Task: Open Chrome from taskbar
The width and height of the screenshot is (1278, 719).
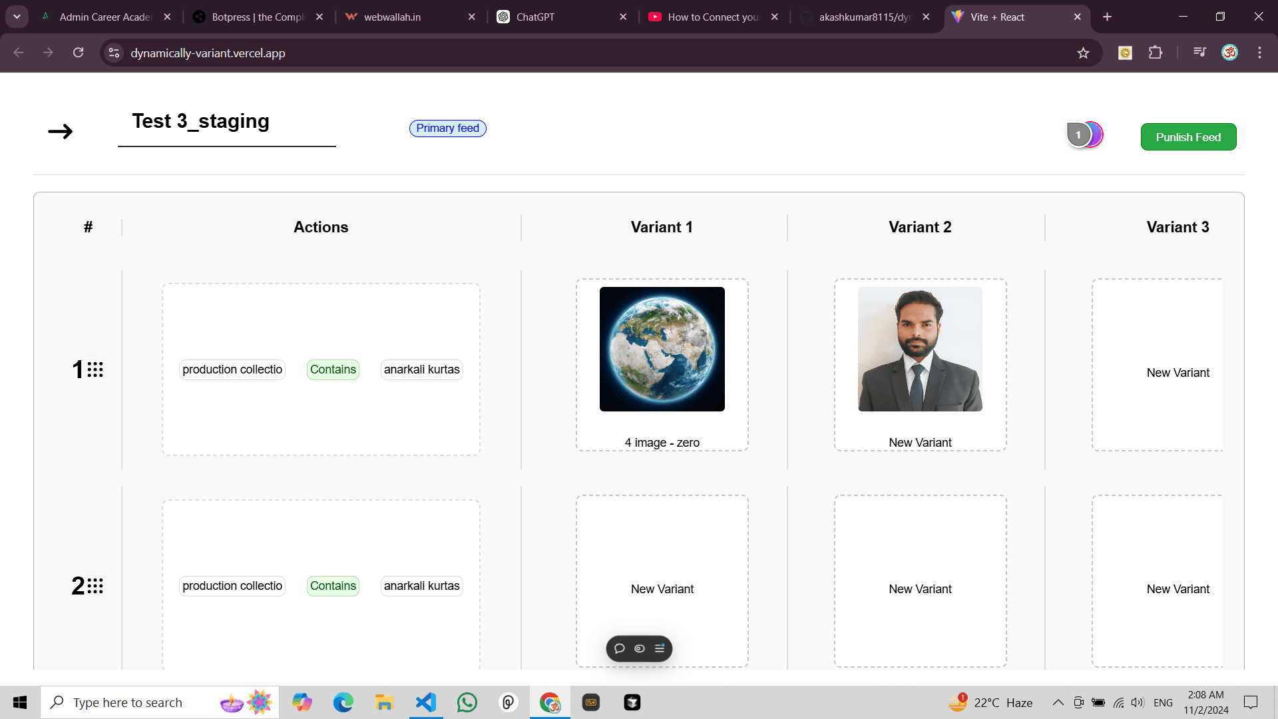Action: [550, 702]
